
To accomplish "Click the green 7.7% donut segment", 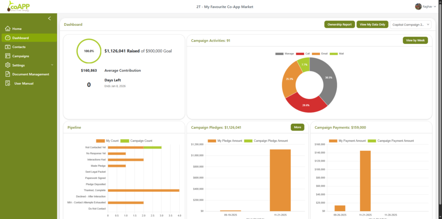I will pyautogui.click(x=304, y=64).
